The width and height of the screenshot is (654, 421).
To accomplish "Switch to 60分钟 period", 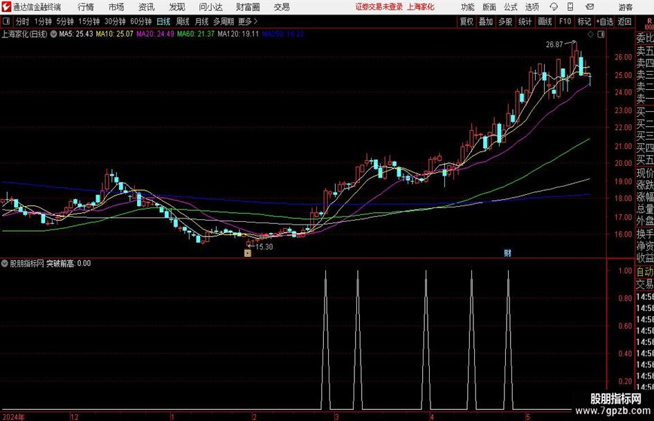I will (141, 21).
